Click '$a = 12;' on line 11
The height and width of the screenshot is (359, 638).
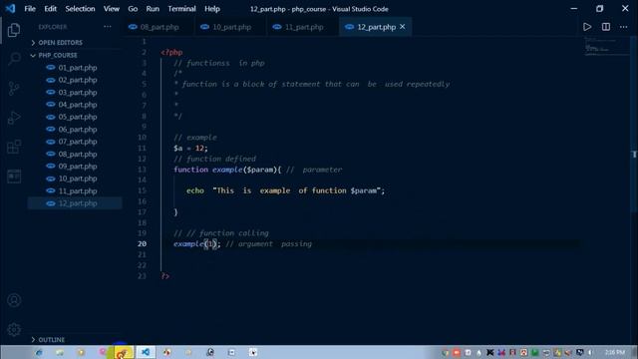tap(190, 149)
